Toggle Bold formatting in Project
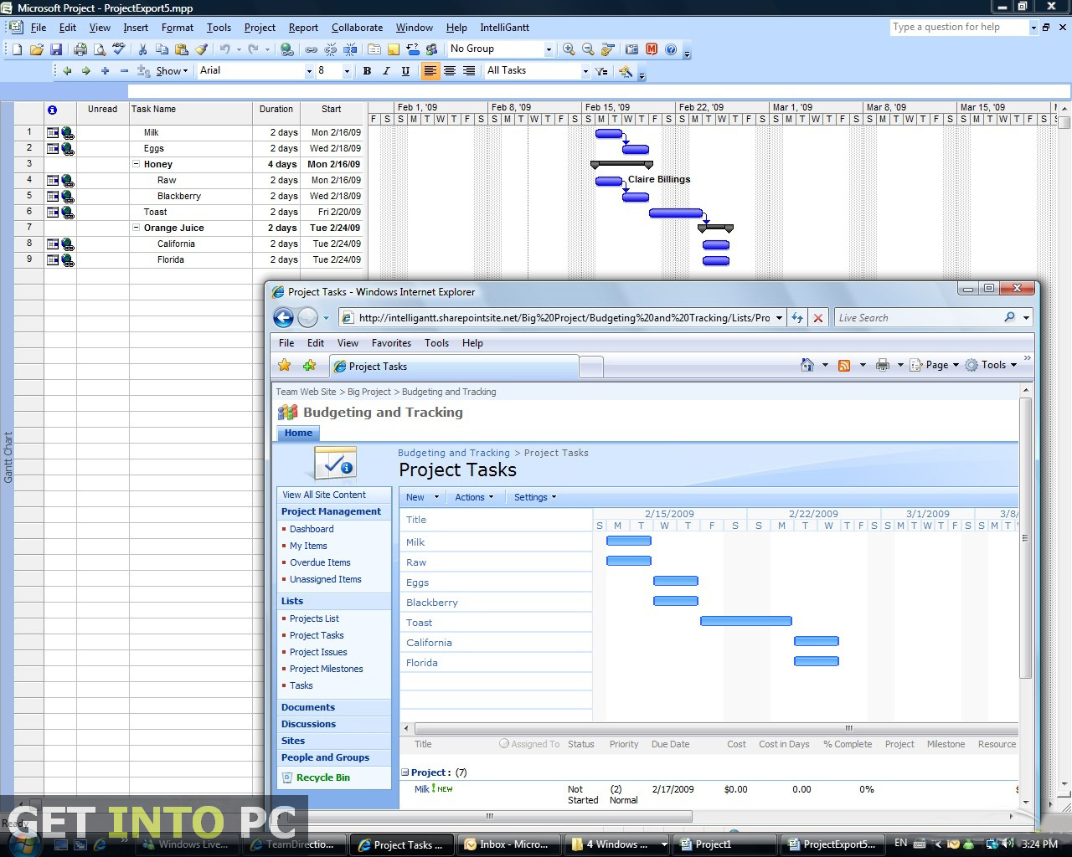Viewport: 1072px width, 857px height. 367,71
